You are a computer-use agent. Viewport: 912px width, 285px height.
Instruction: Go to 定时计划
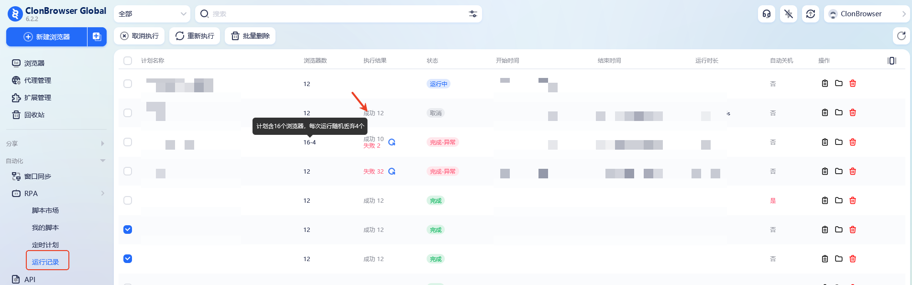[45, 245]
